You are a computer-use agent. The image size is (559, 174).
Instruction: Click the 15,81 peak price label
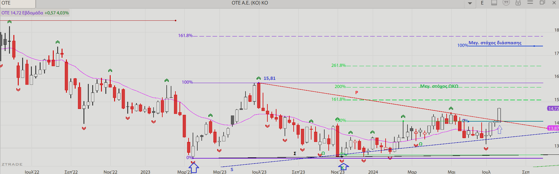[x=269, y=78]
